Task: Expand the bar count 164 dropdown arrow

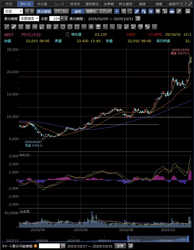Action: tap(62, 18)
